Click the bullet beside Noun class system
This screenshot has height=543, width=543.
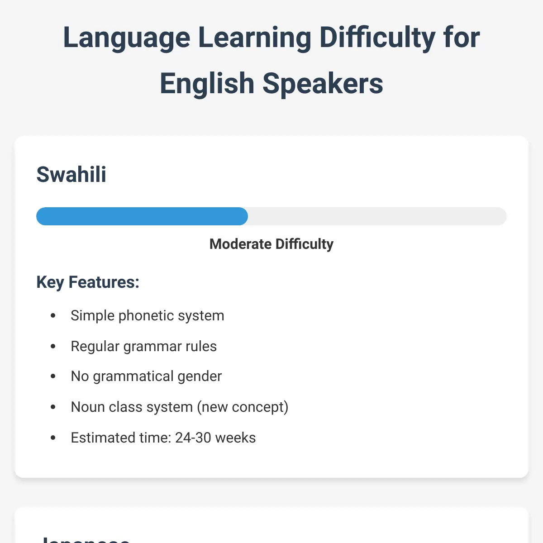pyautogui.click(x=53, y=407)
